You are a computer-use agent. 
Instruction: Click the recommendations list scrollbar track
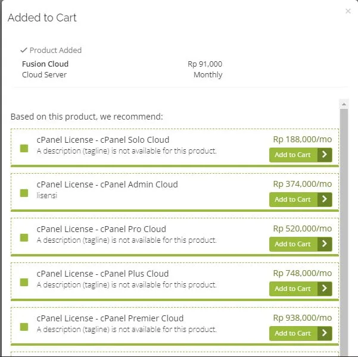(x=344, y=238)
